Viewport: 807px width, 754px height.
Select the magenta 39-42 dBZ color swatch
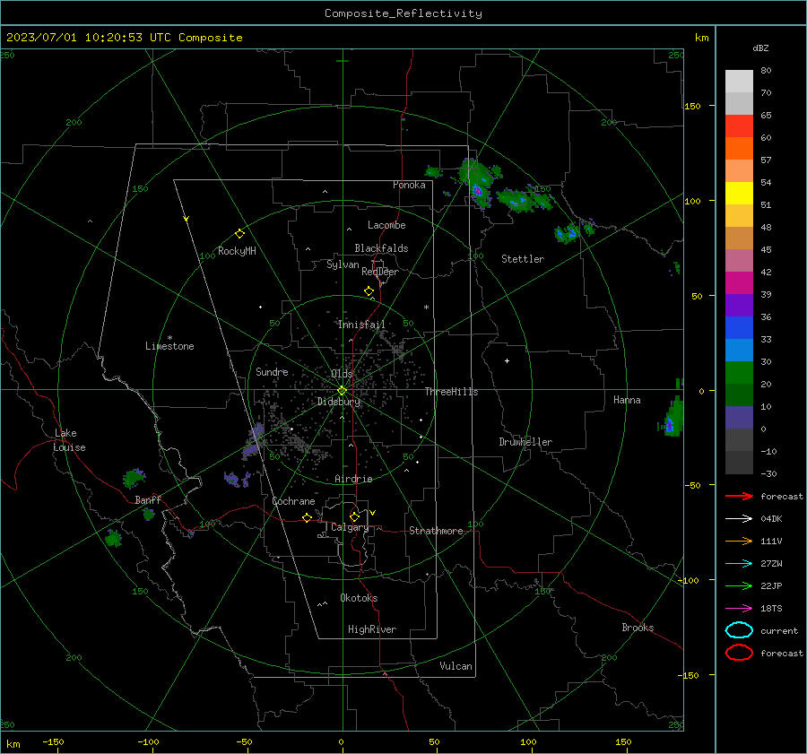click(739, 283)
